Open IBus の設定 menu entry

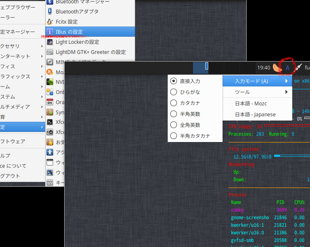point(90,32)
